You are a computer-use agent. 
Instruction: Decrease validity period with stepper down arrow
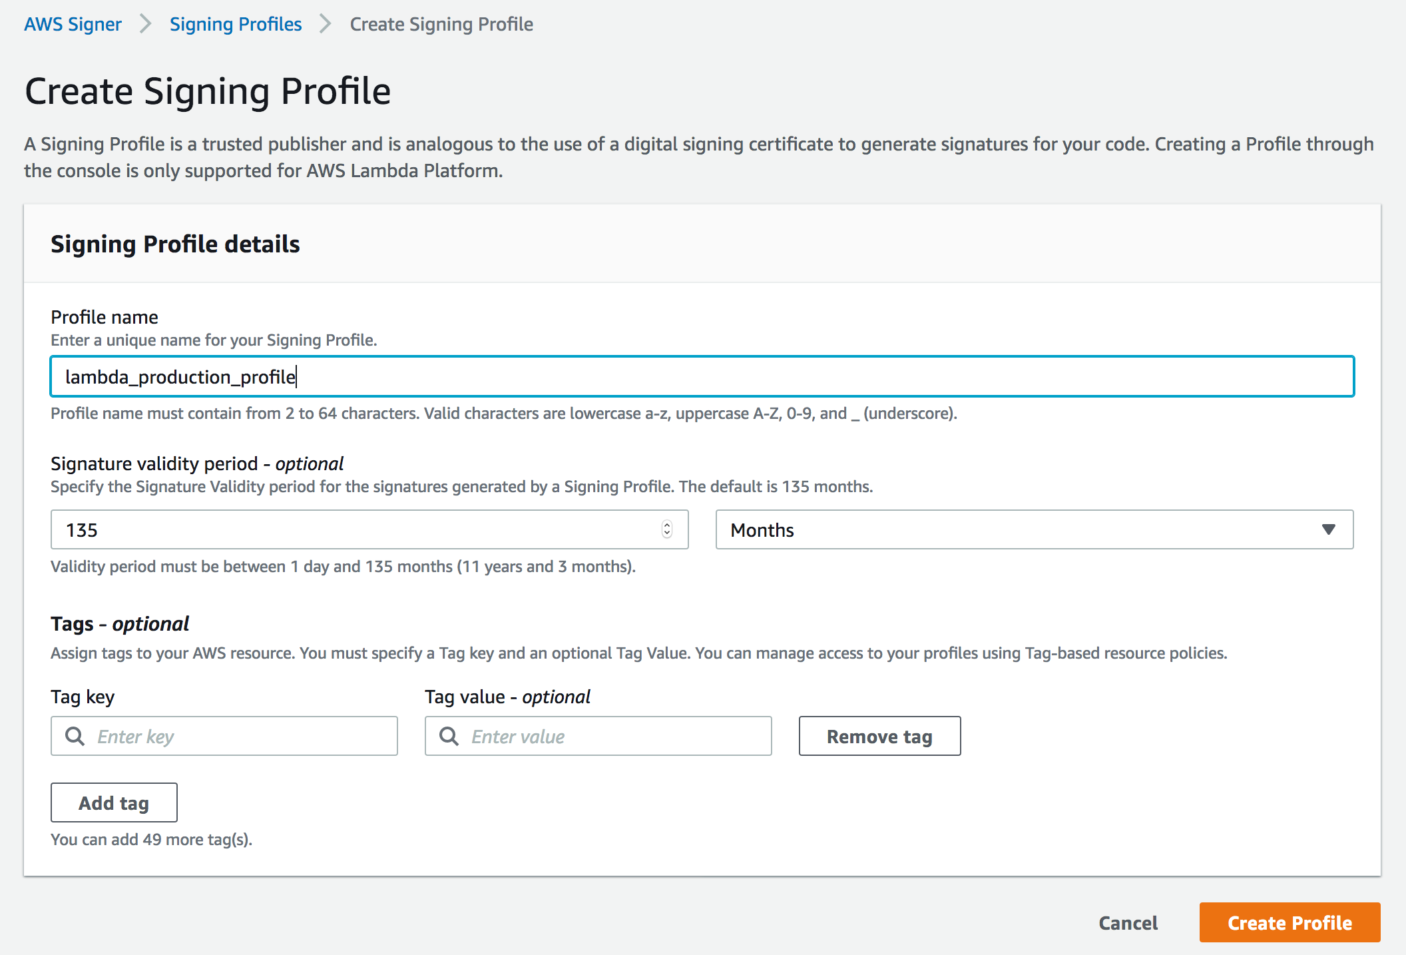pyautogui.click(x=667, y=534)
